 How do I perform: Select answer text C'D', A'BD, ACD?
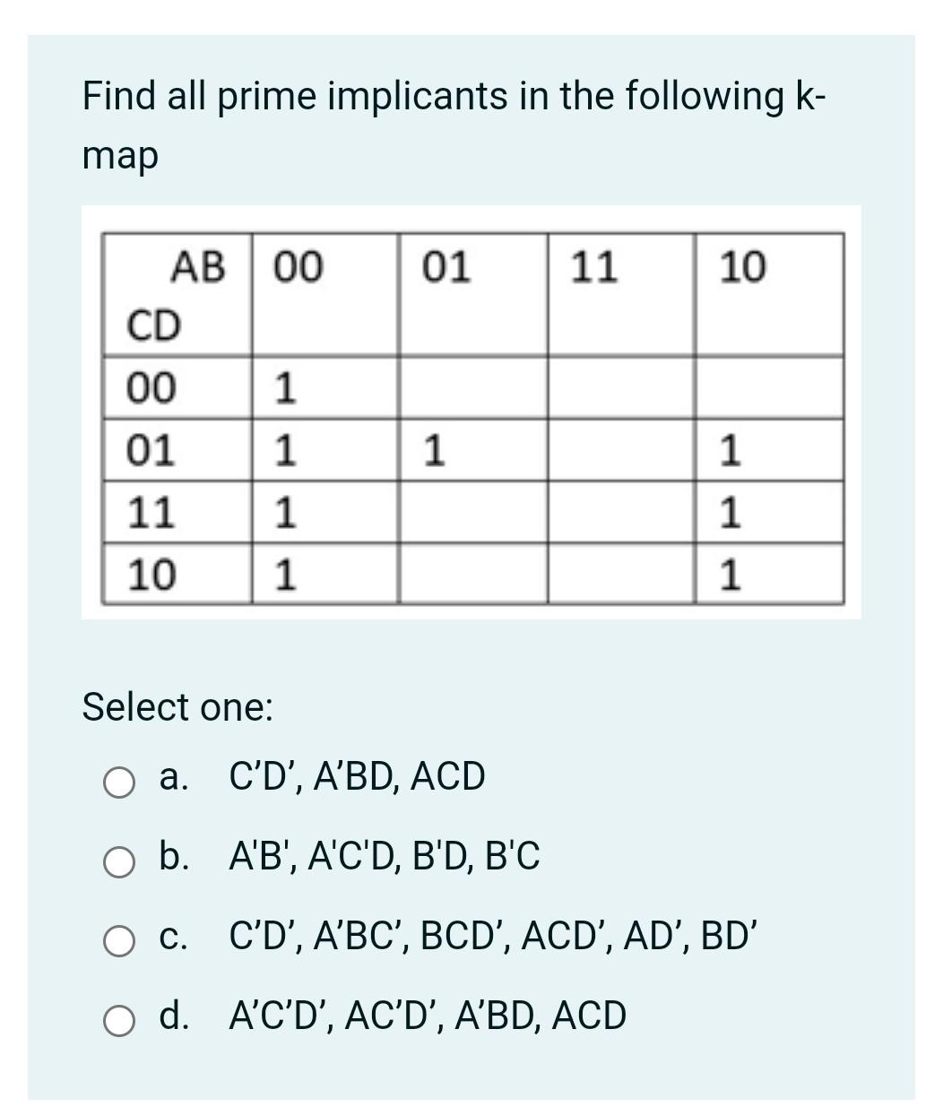355,776
